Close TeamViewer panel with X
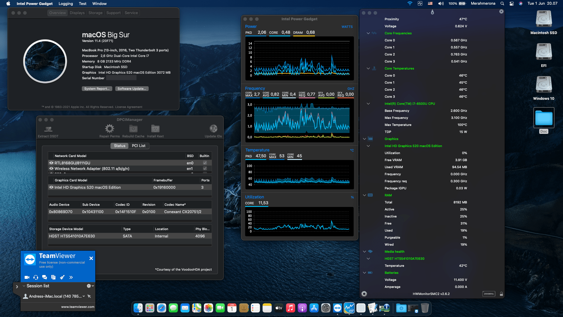This screenshot has height=317, width=563. tap(91, 258)
